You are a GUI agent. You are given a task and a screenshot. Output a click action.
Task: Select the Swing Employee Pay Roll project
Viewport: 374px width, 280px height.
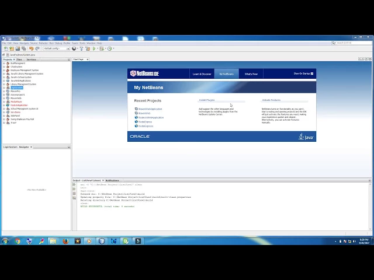[22, 119]
